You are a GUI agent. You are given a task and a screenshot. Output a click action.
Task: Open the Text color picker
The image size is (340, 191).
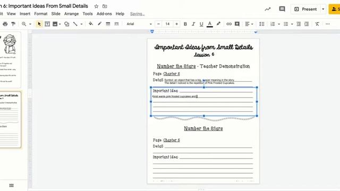[x=209, y=24]
